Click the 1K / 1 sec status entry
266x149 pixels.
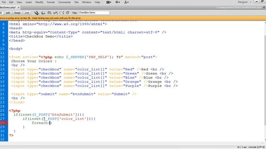(242, 147)
